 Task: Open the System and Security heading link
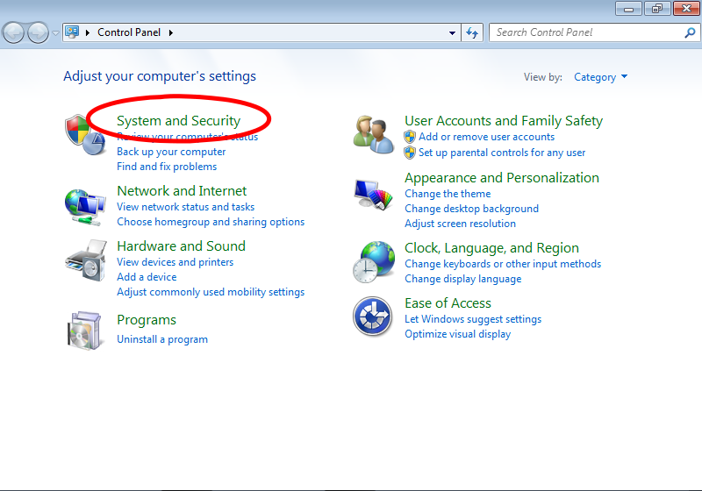coord(178,121)
